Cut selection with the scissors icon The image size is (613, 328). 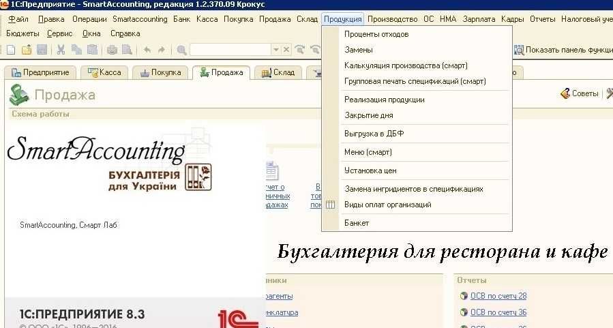click(61, 50)
